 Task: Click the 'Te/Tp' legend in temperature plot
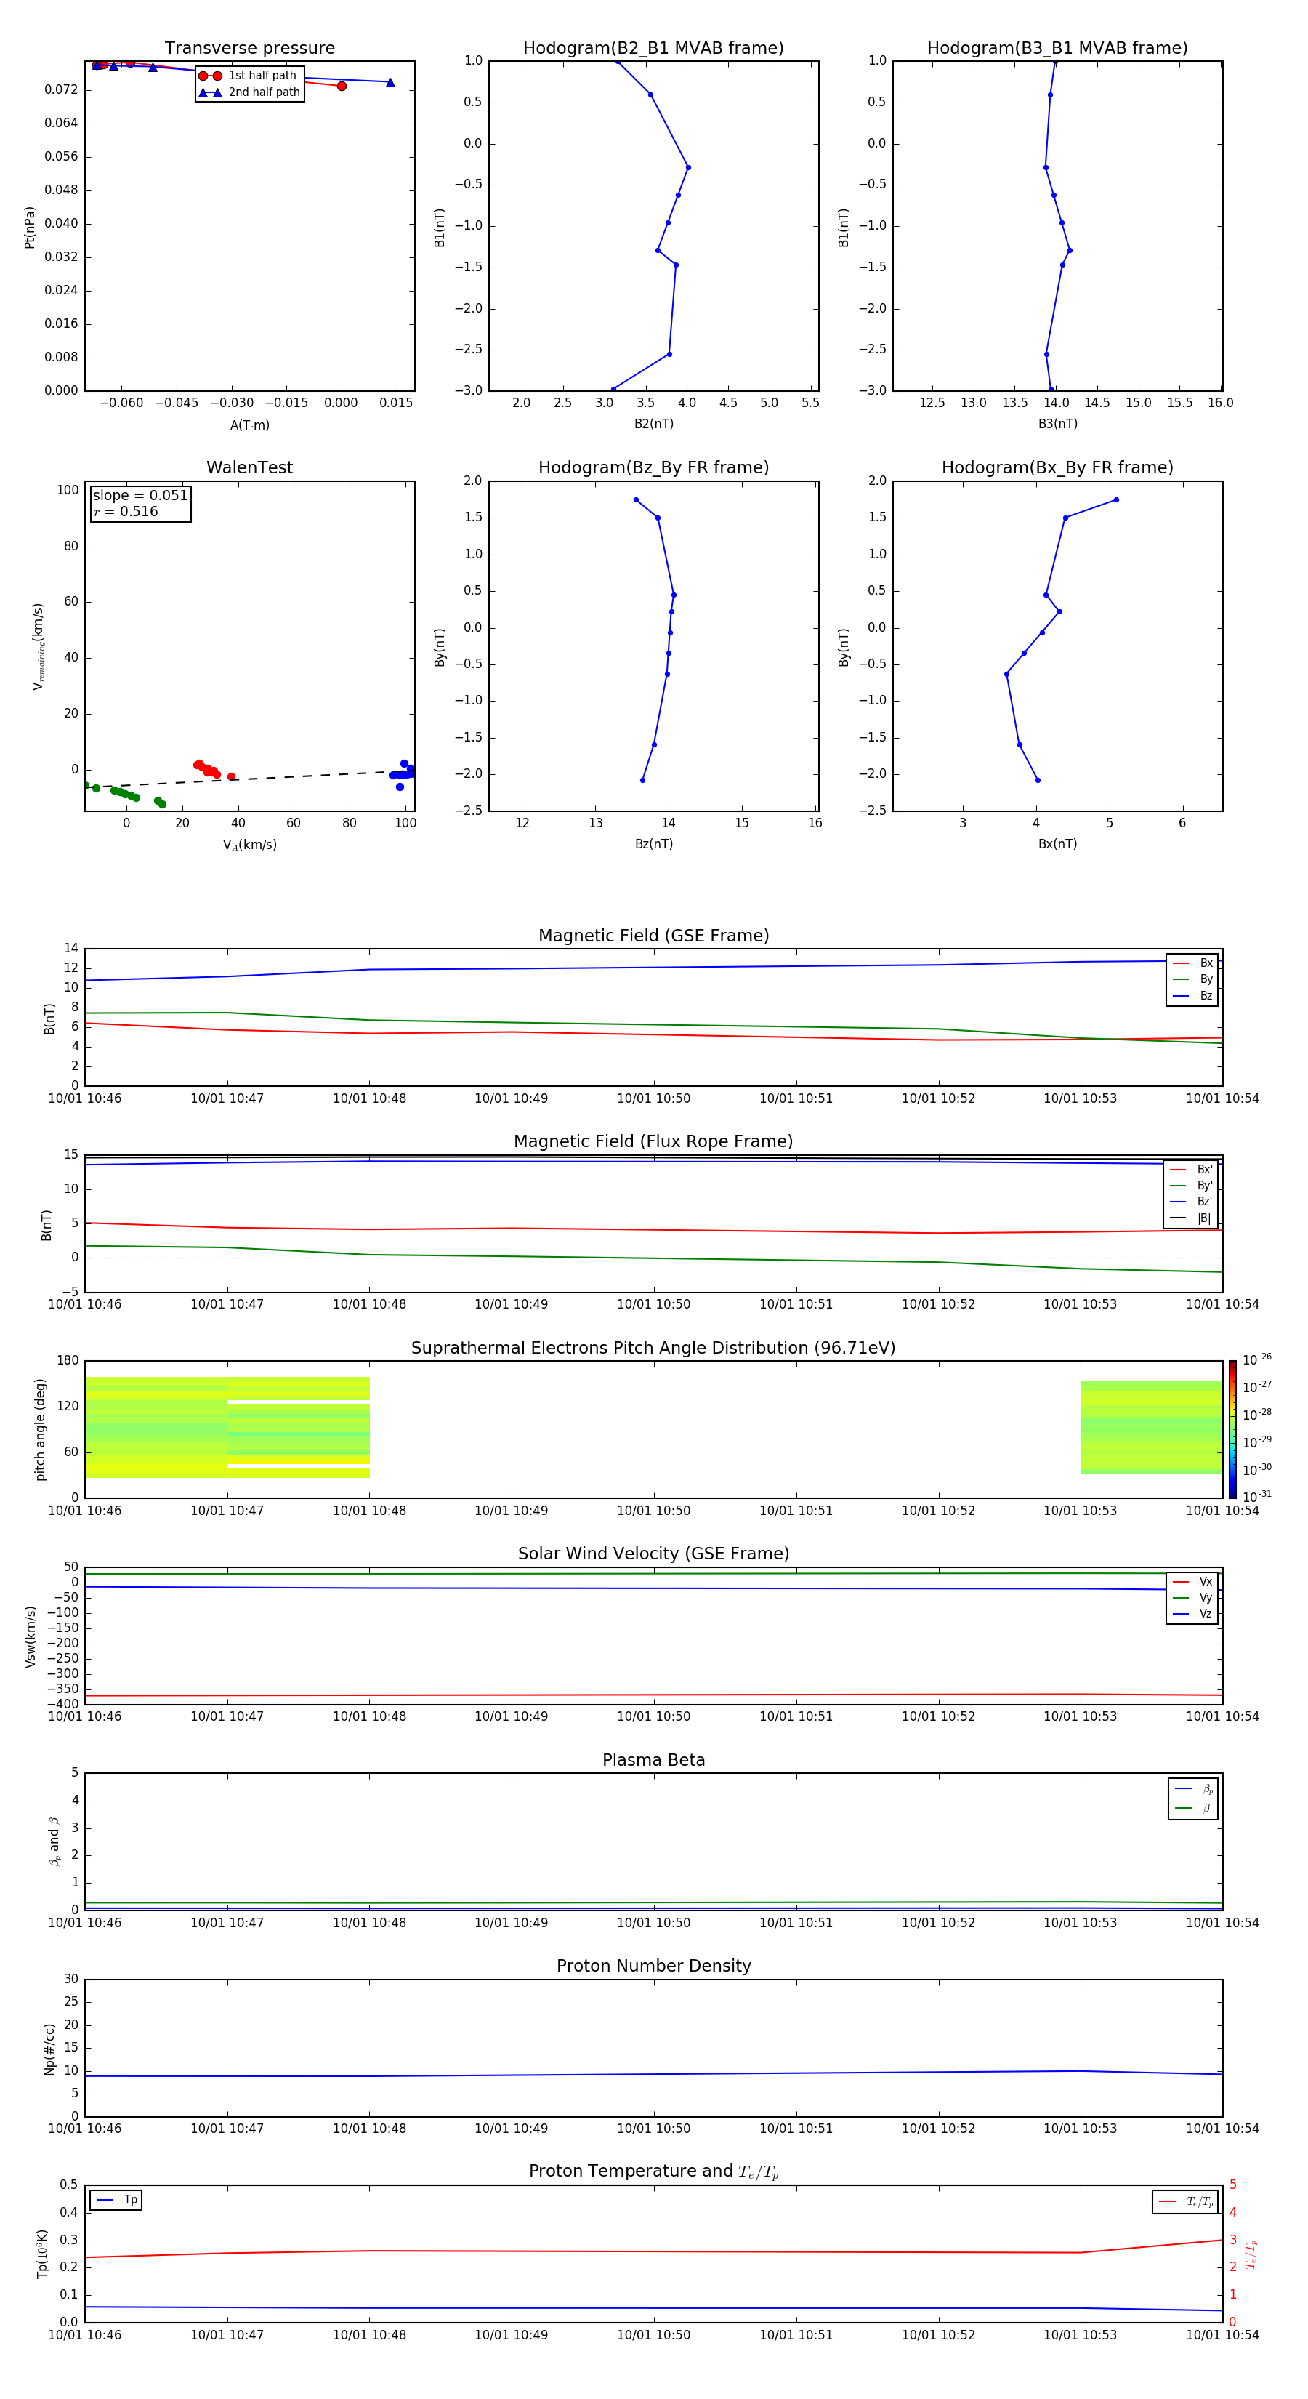(x=1185, y=2201)
